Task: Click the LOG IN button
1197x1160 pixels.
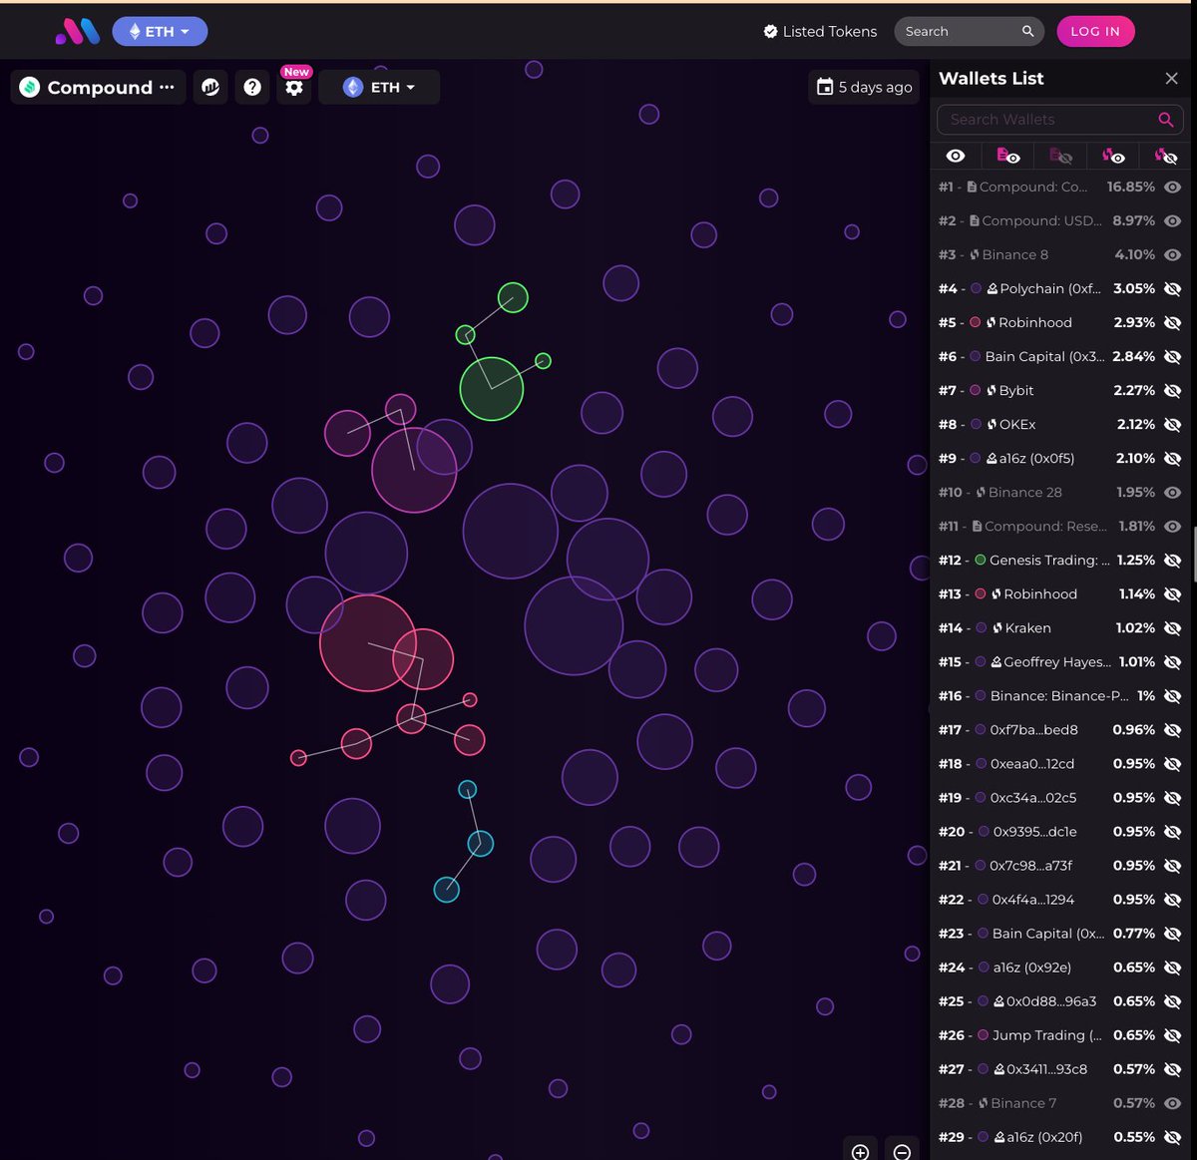Action: point(1095,32)
